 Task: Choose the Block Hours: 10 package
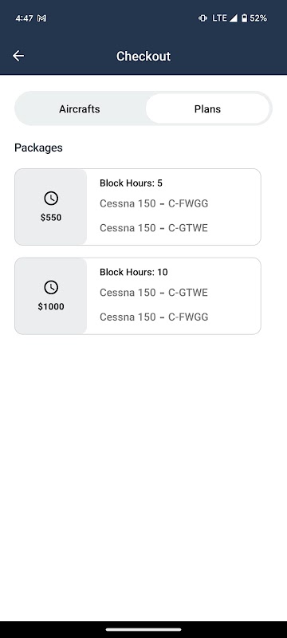tap(138, 296)
